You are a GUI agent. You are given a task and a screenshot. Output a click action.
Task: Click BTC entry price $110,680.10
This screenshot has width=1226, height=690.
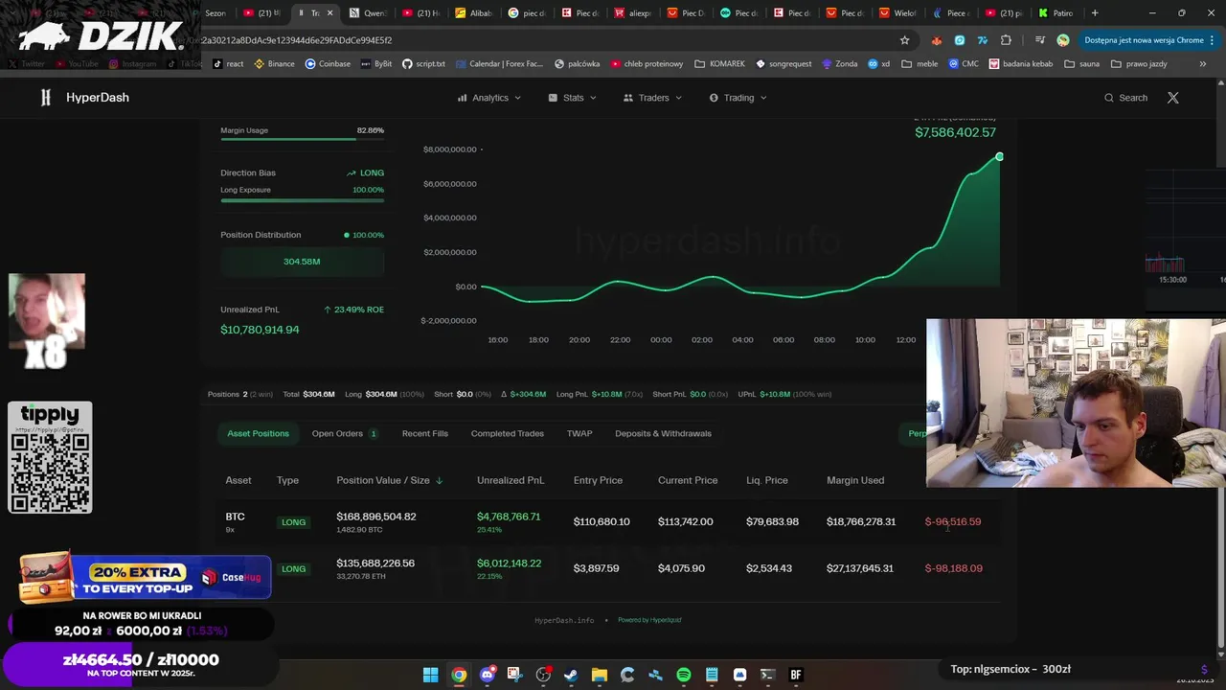(602, 521)
